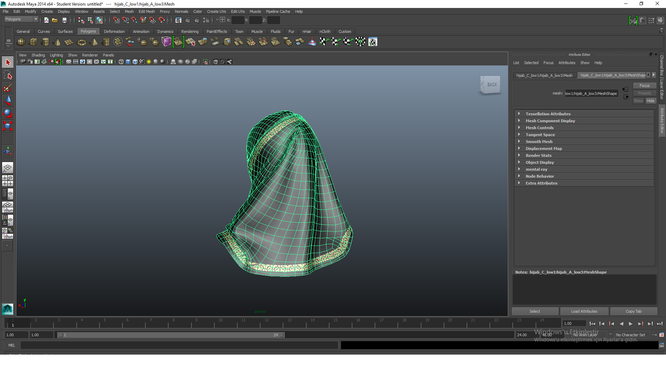The width and height of the screenshot is (666, 374).
Task: Click the ViewCube BACK face
Action: (492, 84)
